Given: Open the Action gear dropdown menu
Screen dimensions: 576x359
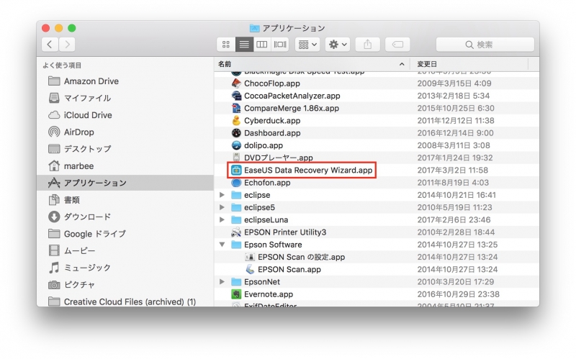Looking at the screenshot, I should click(x=338, y=45).
